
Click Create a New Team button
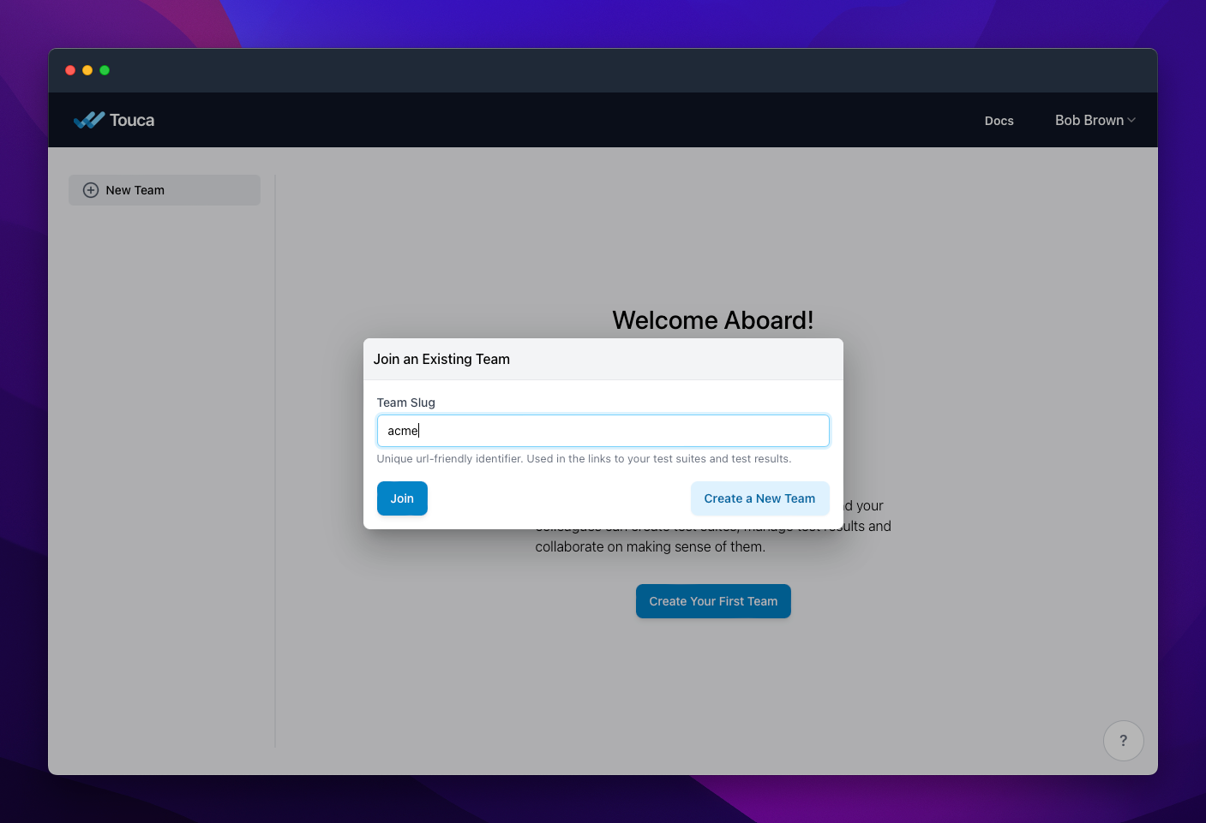[759, 498]
